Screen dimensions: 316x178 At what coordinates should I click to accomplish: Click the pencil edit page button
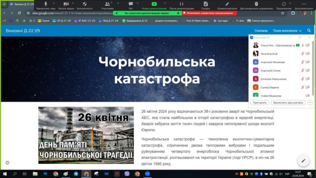point(303,161)
